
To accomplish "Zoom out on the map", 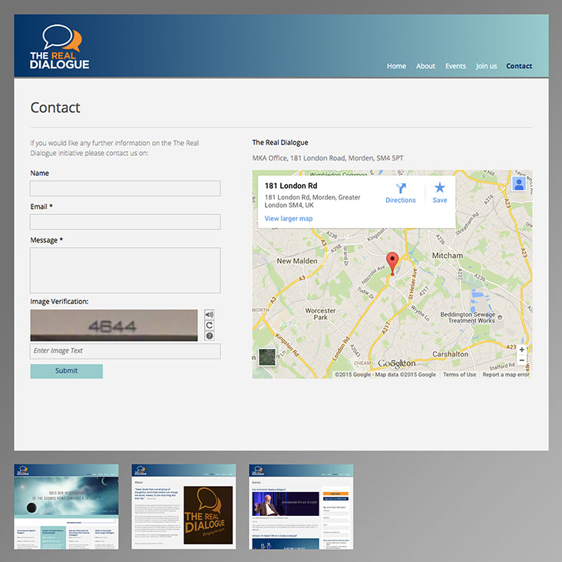I will [522, 360].
